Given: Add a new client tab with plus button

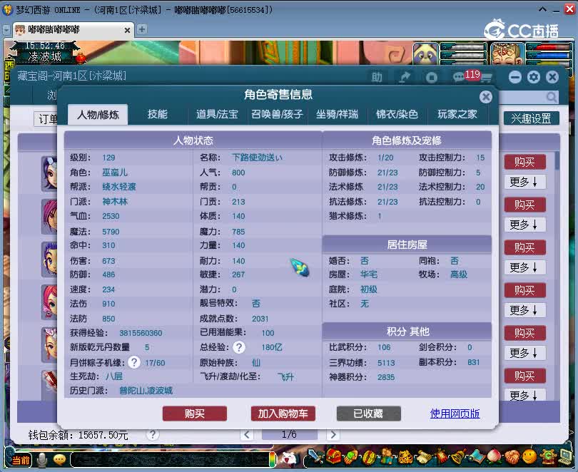Looking at the screenshot, I should pyautogui.click(x=141, y=29).
